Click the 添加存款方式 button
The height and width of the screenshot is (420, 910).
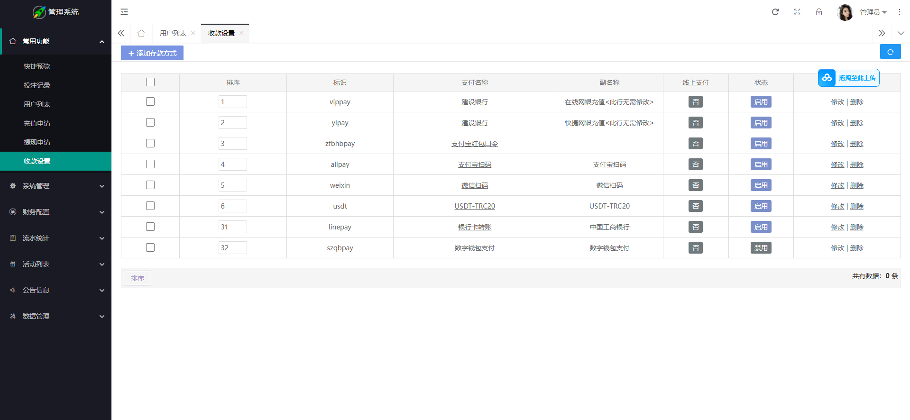(x=152, y=53)
